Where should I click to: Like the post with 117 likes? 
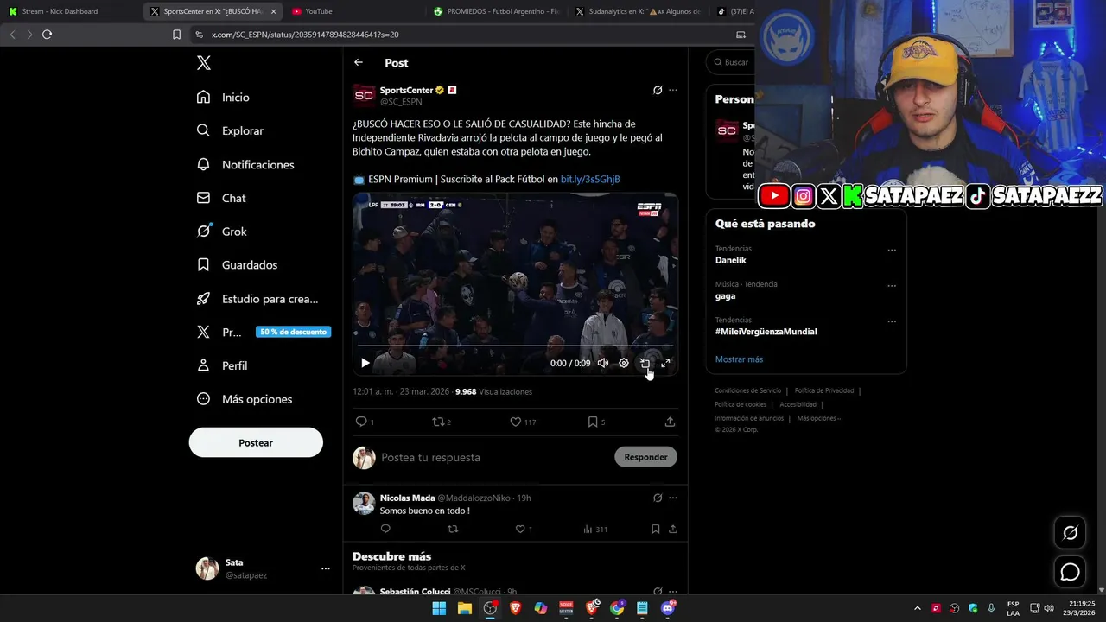pyautogui.click(x=516, y=422)
